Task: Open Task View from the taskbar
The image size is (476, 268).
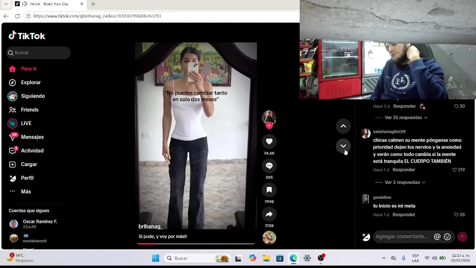Action: point(238,258)
